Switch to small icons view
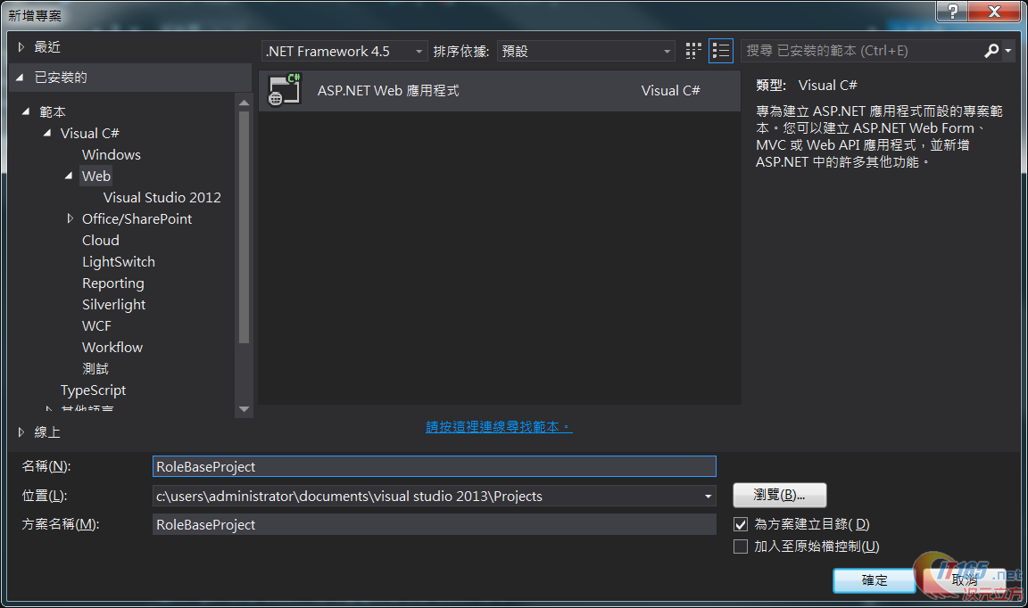1028x608 pixels. pyautogui.click(x=693, y=51)
